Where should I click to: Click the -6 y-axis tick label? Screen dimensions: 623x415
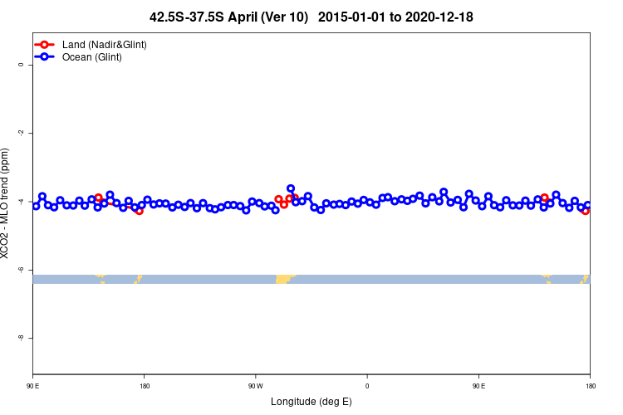pos(21,270)
